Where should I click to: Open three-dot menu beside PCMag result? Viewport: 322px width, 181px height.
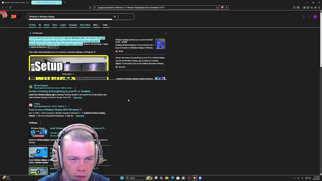69,106
